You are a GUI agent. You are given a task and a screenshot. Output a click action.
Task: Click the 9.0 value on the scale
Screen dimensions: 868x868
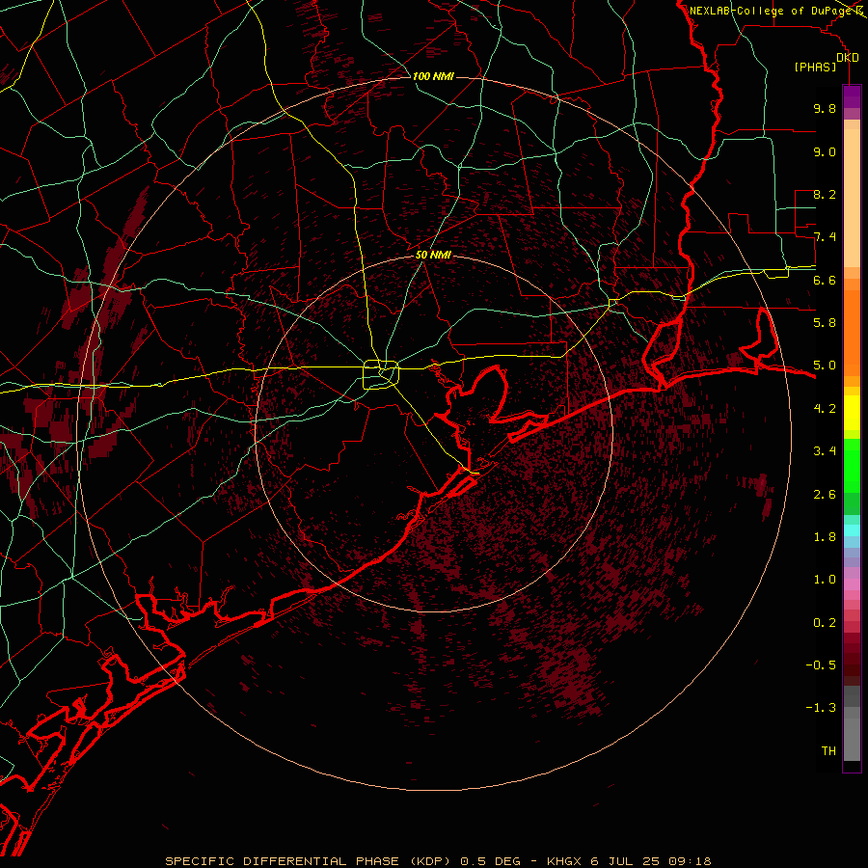tap(825, 151)
